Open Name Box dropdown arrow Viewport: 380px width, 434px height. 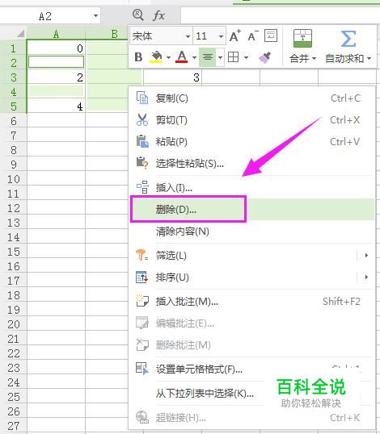coord(95,16)
